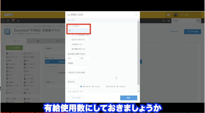The width and height of the screenshot is (205, 113).
Task: Click the フィールド名 text input
Action: (x=79, y=30)
